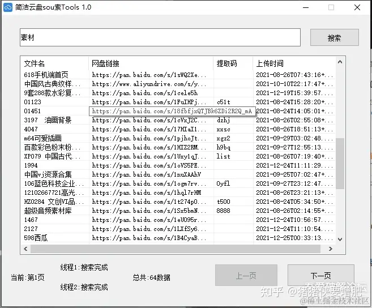The image size is (372, 308).
Task: Select the row 3197 油画背景
Action: pyautogui.click(x=178, y=120)
